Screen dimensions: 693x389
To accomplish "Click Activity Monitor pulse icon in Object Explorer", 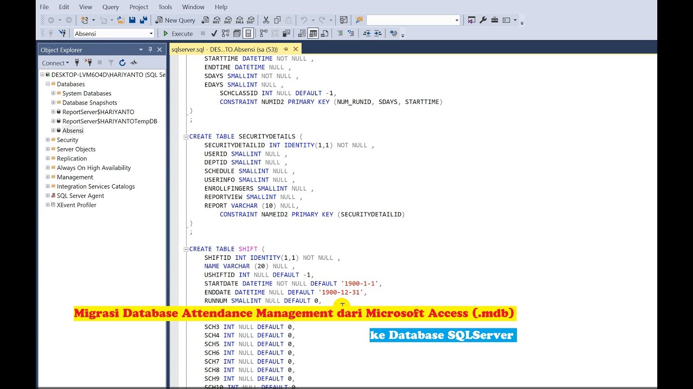I will click(x=134, y=63).
